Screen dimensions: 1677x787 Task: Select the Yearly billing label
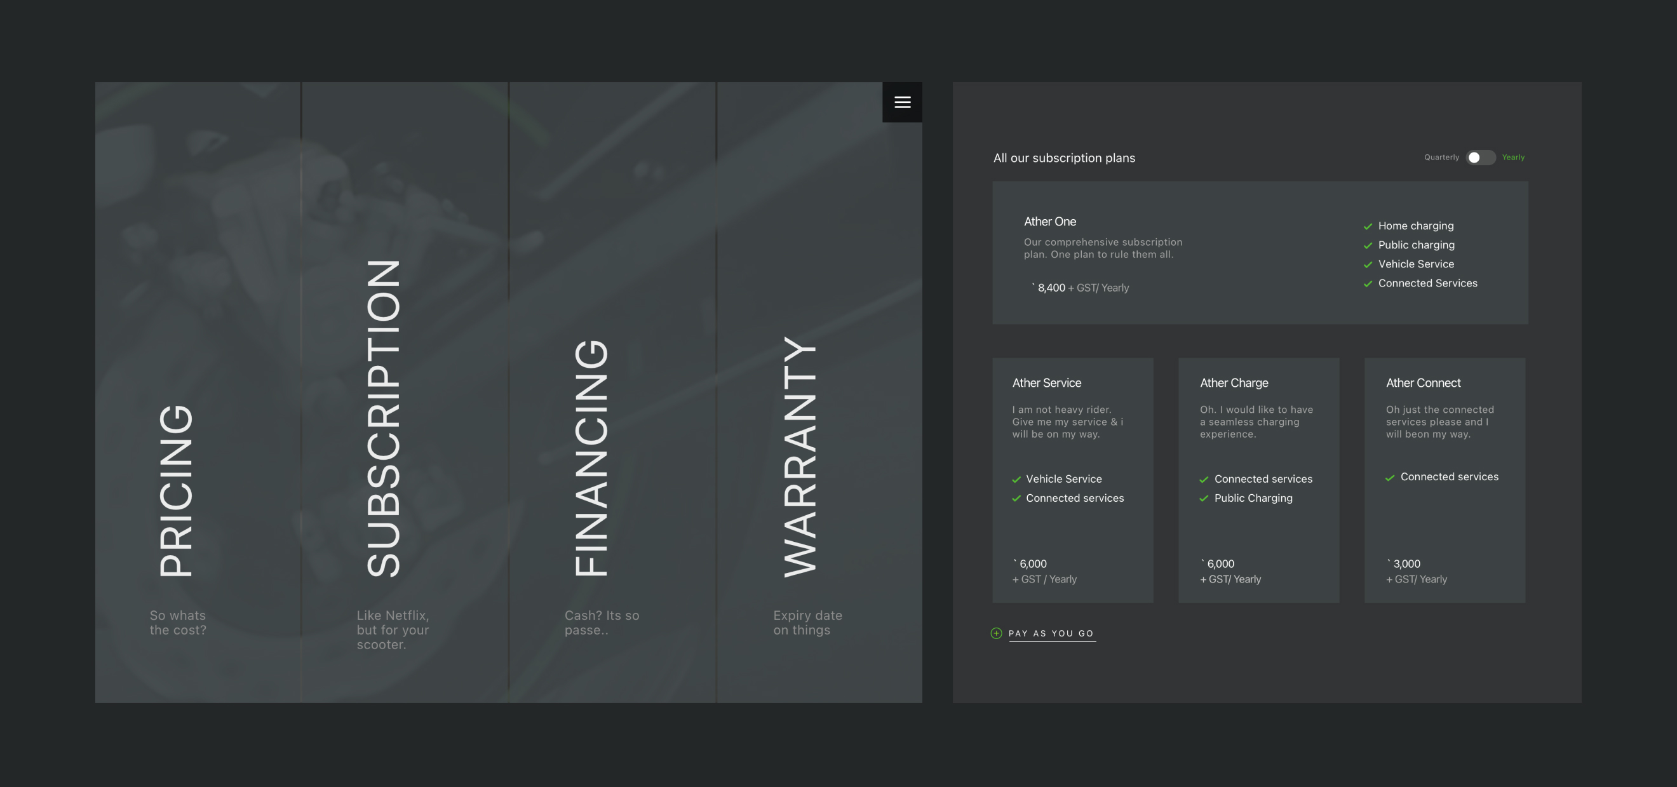tap(1513, 158)
